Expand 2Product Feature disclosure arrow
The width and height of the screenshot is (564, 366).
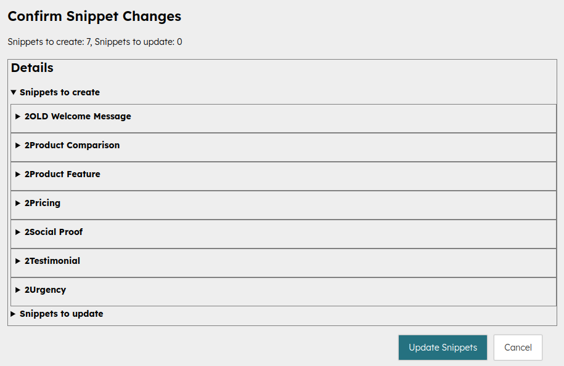pos(18,174)
